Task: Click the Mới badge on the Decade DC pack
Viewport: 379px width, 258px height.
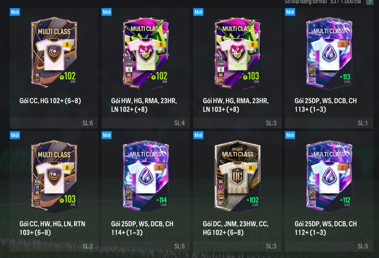Action: point(198,135)
